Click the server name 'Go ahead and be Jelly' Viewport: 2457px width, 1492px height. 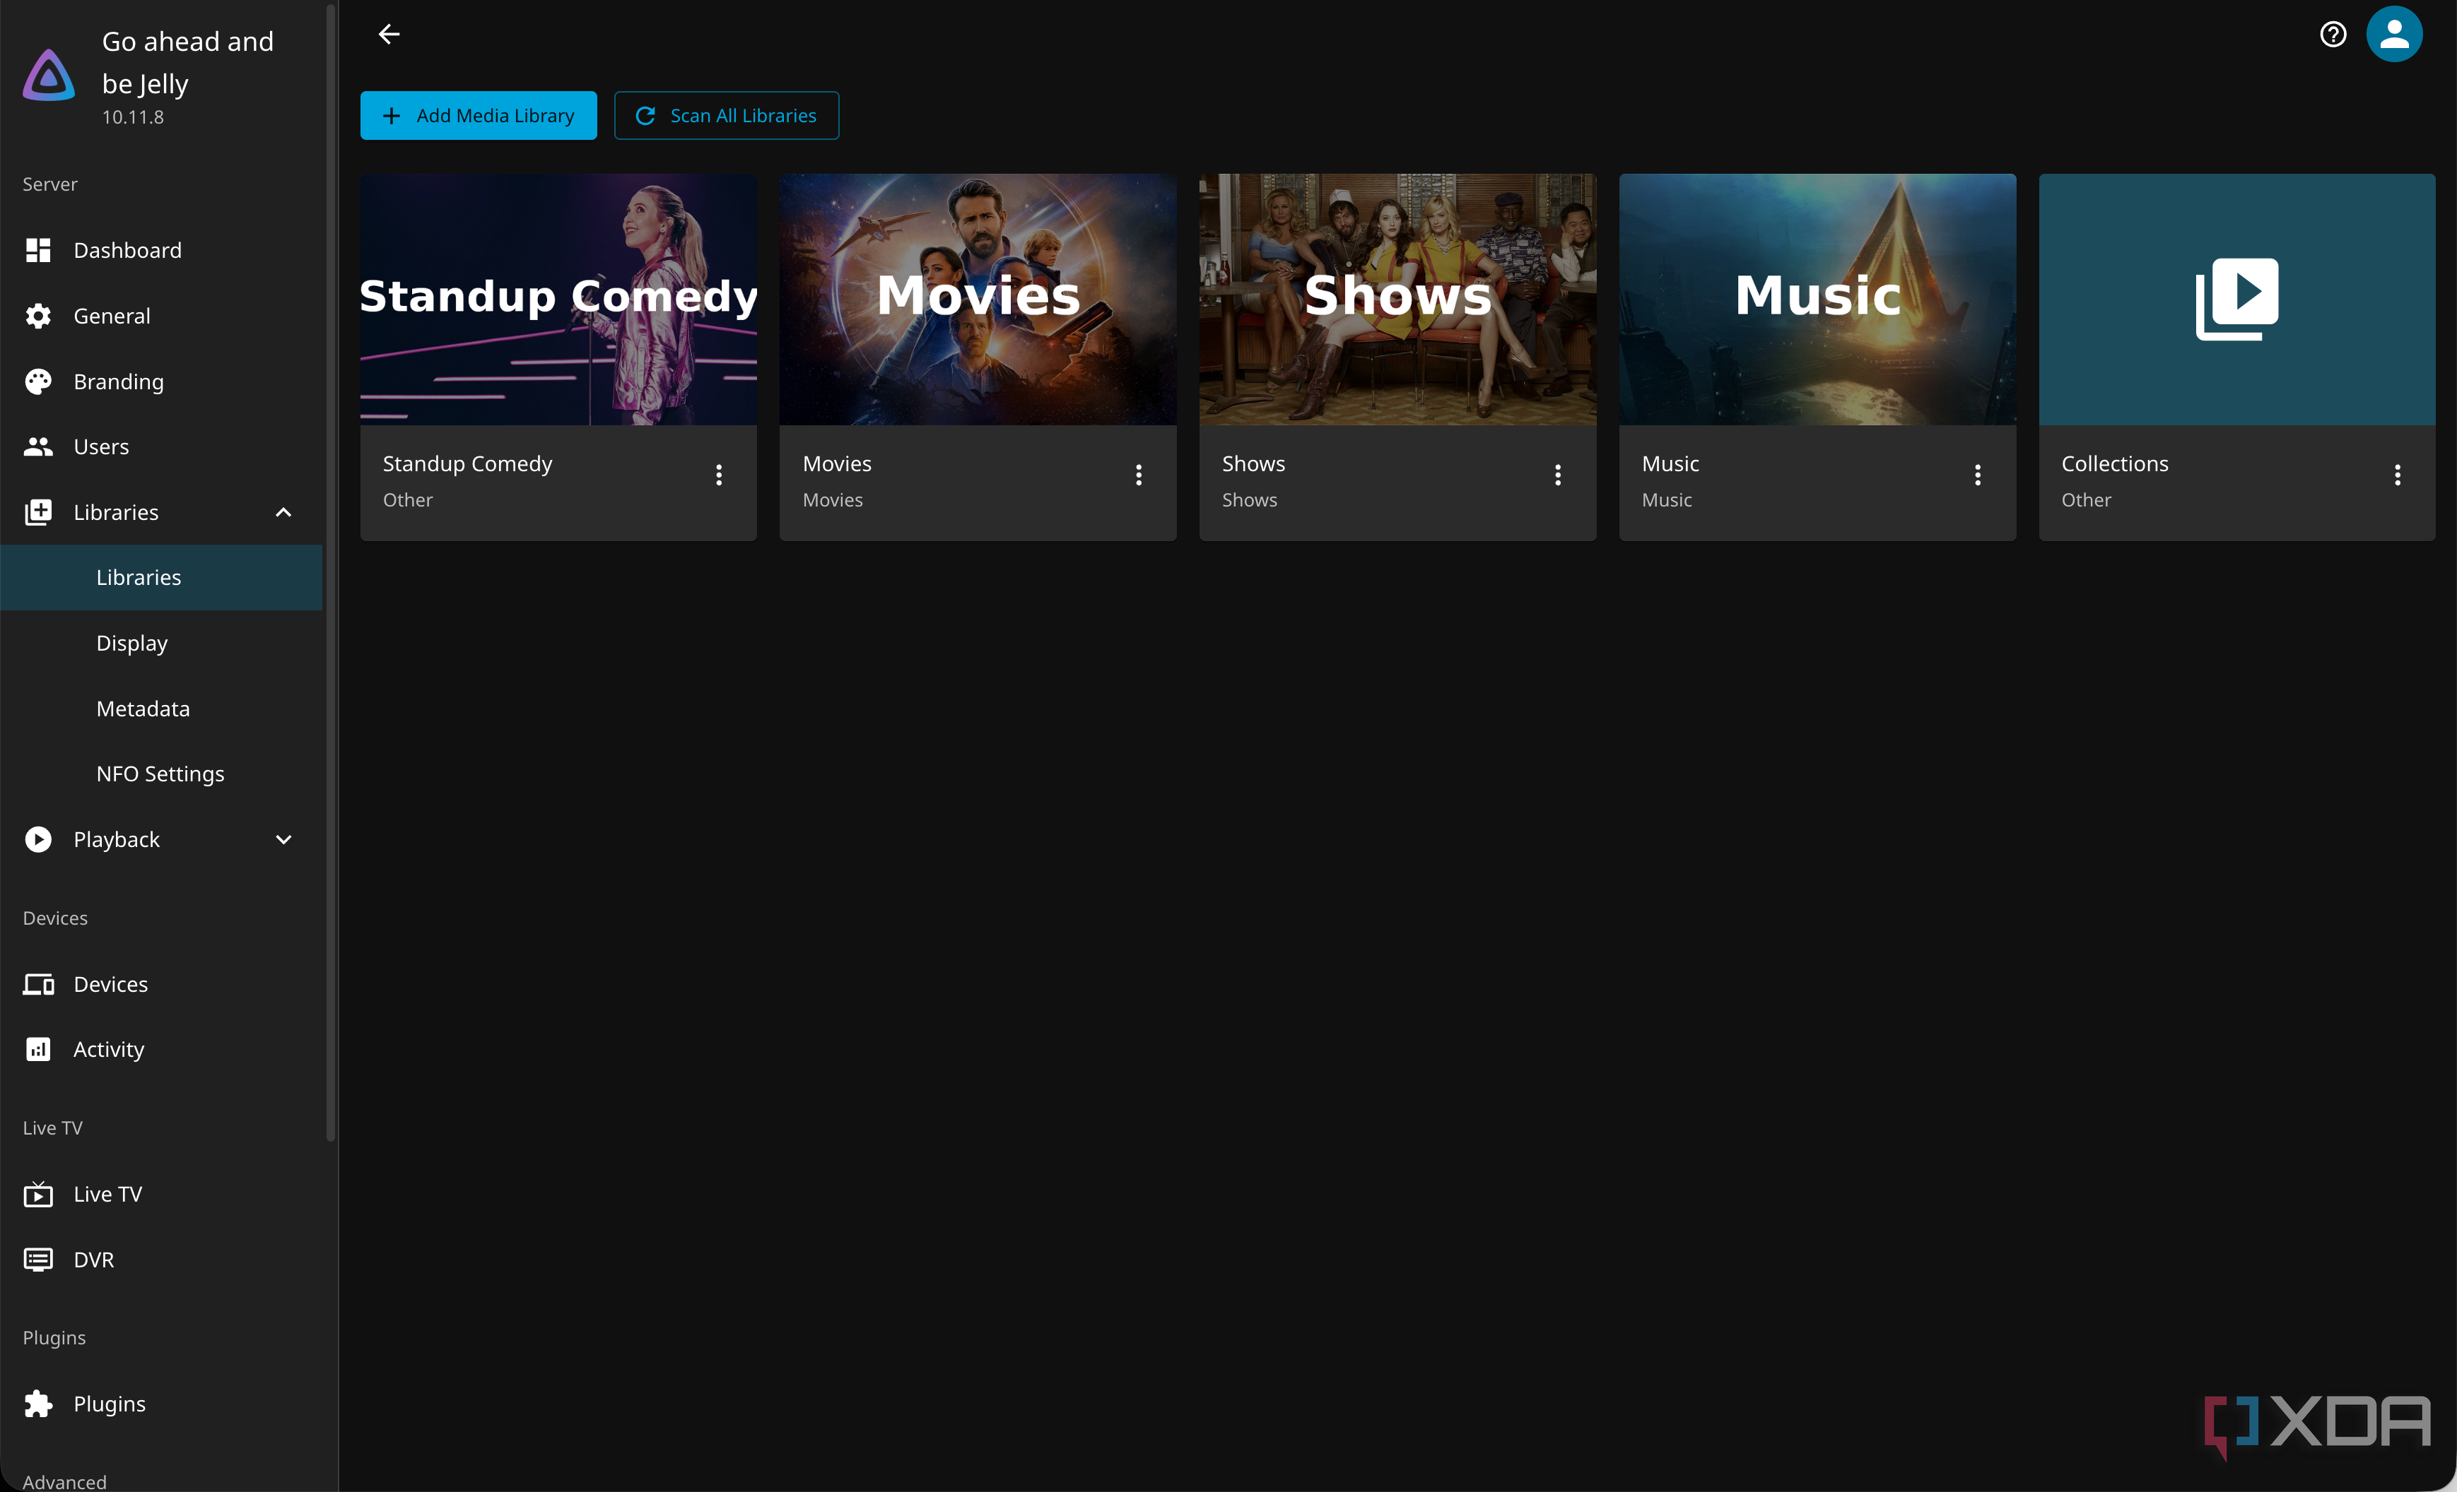click(187, 61)
